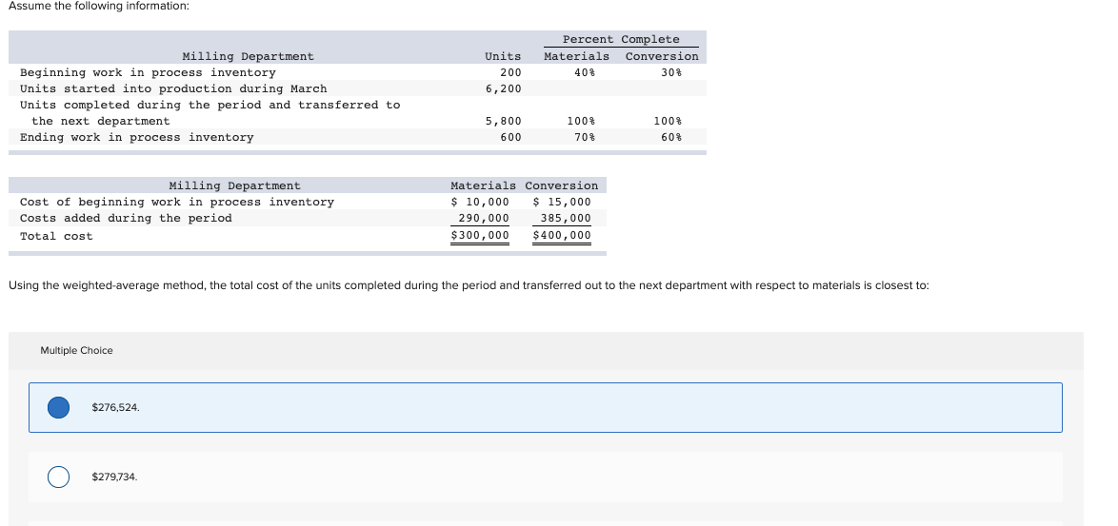Image resolution: width=1118 pixels, height=526 pixels.
Task: Click the '$ 10,000' materials cost value
Action: (480, 203)
